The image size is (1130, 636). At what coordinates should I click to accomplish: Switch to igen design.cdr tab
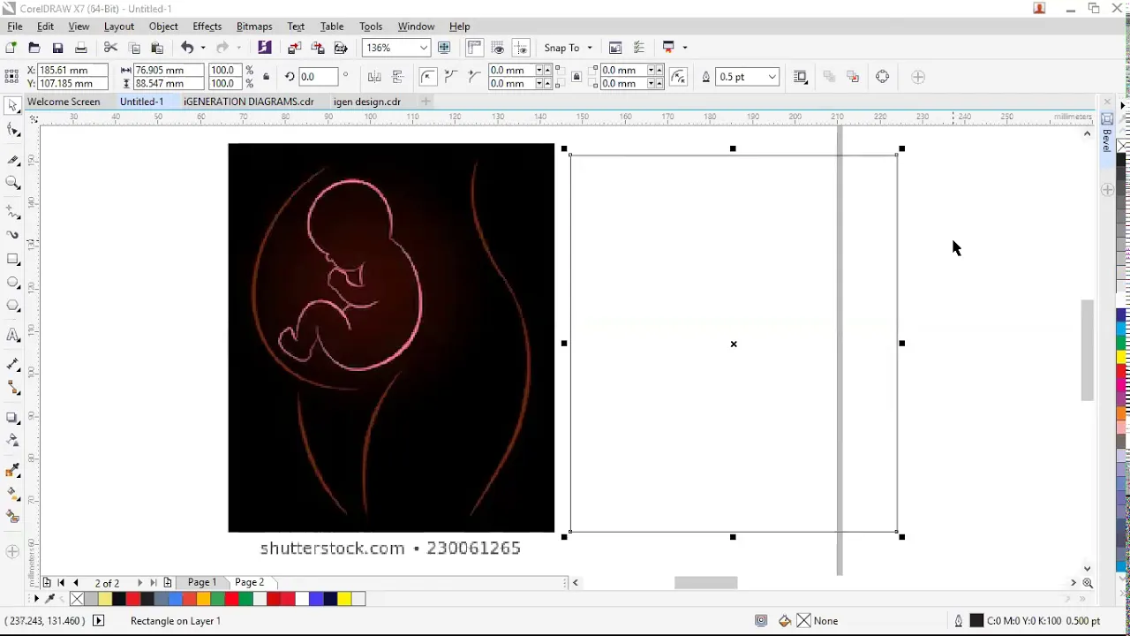coord(367,102)
